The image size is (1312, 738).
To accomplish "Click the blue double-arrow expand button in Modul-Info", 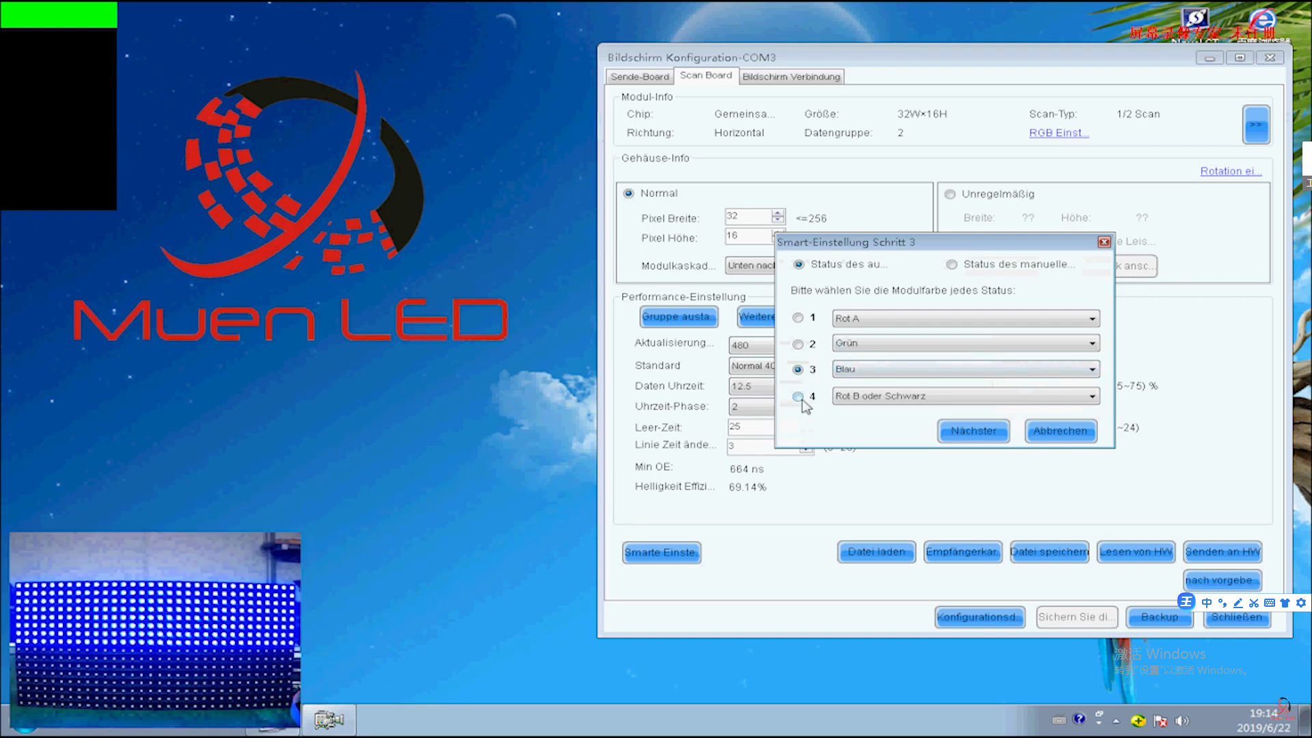I will coord(1256,124).
